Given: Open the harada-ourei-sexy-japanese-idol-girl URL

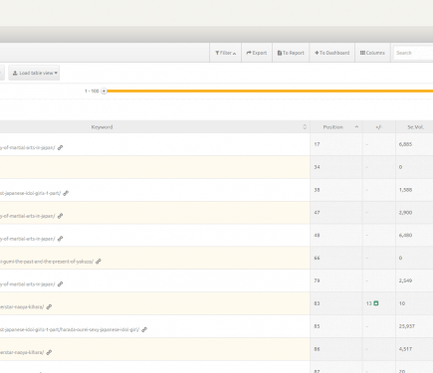Looking at the screenshot, I should point(70,329).
